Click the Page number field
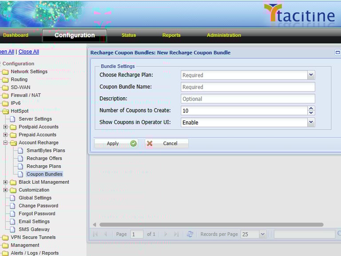 pyautogui.click(x=137, y=234)
